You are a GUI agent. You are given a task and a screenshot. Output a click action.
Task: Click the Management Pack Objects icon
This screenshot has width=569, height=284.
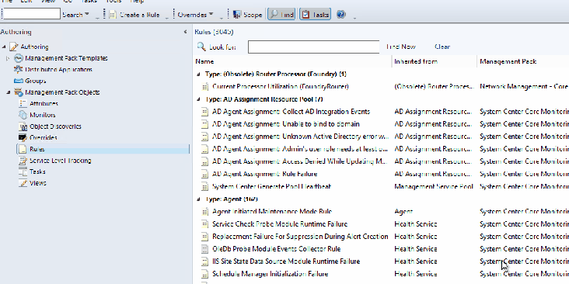(19, 92)
